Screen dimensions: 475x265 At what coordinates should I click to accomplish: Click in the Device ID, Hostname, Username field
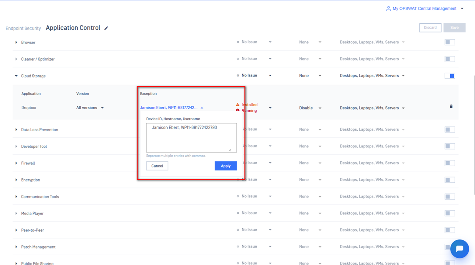tap(191, 138)
